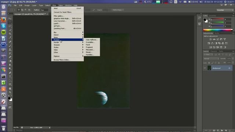235x132 pixels.
Task: Expand the Render filter submenu
Action: point(68,43)
